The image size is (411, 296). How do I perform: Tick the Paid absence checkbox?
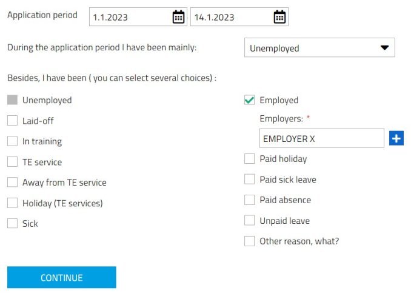point(249,200)
